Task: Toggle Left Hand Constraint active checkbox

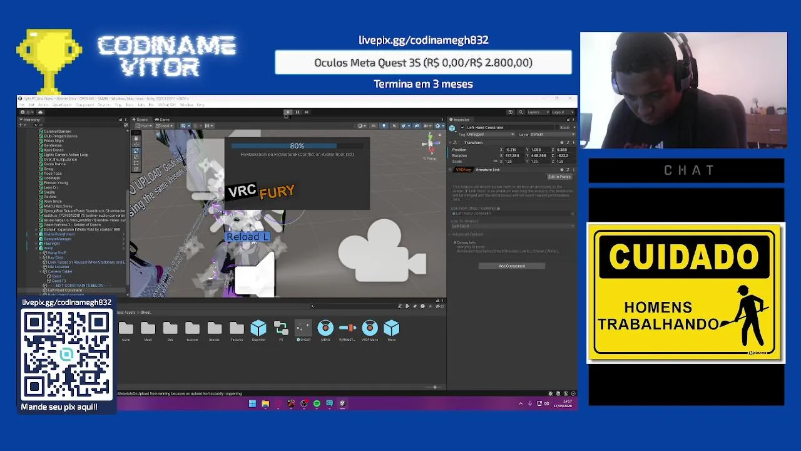Action: (x=462, y=127)
